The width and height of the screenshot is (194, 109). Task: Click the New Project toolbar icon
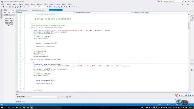tap(10, 7)
